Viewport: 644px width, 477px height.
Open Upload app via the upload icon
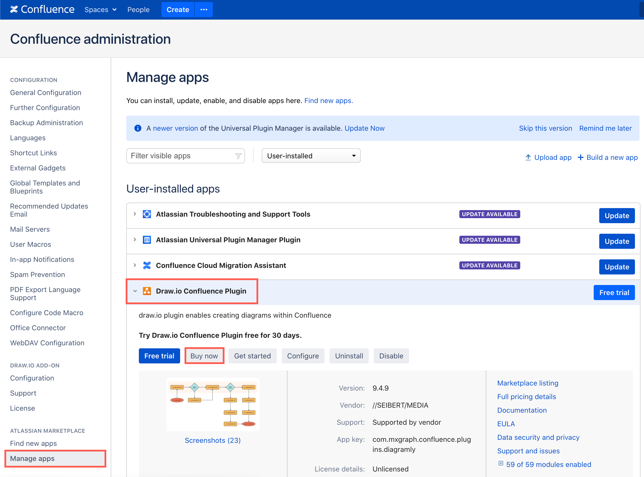point(528,157)
